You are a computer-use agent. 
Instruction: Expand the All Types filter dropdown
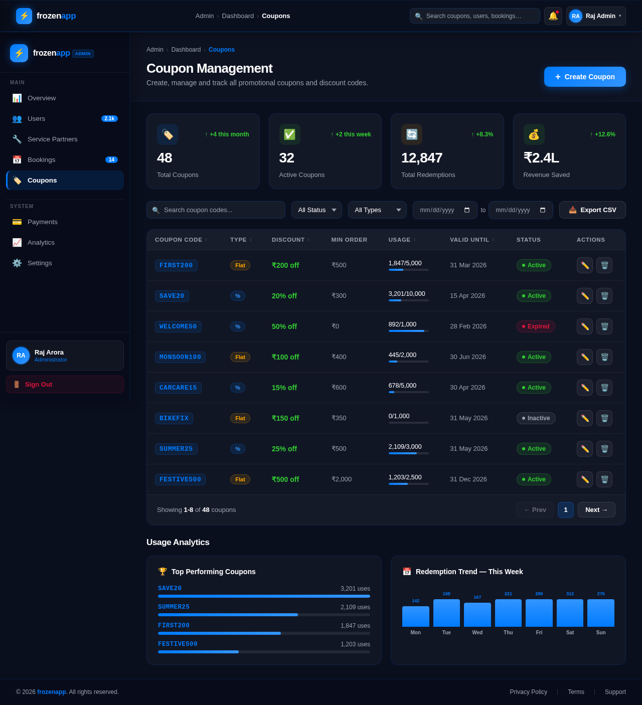[x=377, y=210]
